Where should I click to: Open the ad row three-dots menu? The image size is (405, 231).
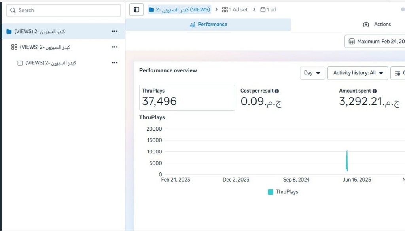(115, 63)
